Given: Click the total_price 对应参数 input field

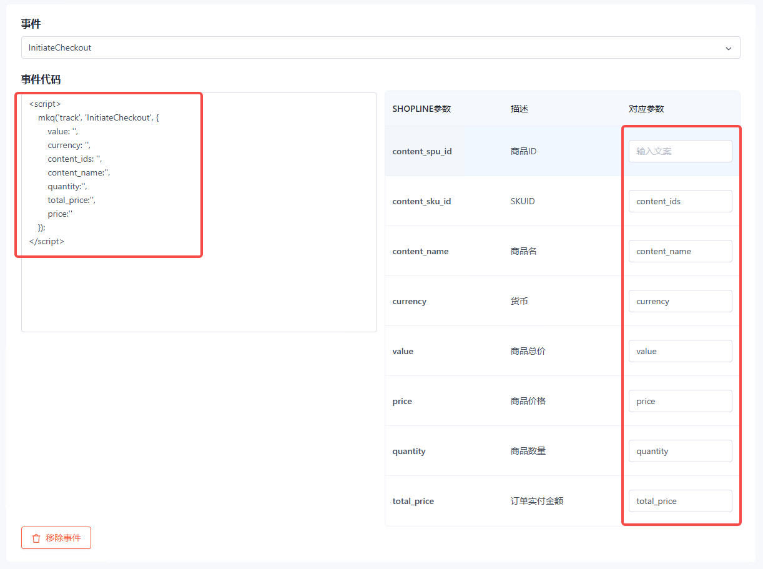Looking at the screenshot, I should (x=681, y=501).
